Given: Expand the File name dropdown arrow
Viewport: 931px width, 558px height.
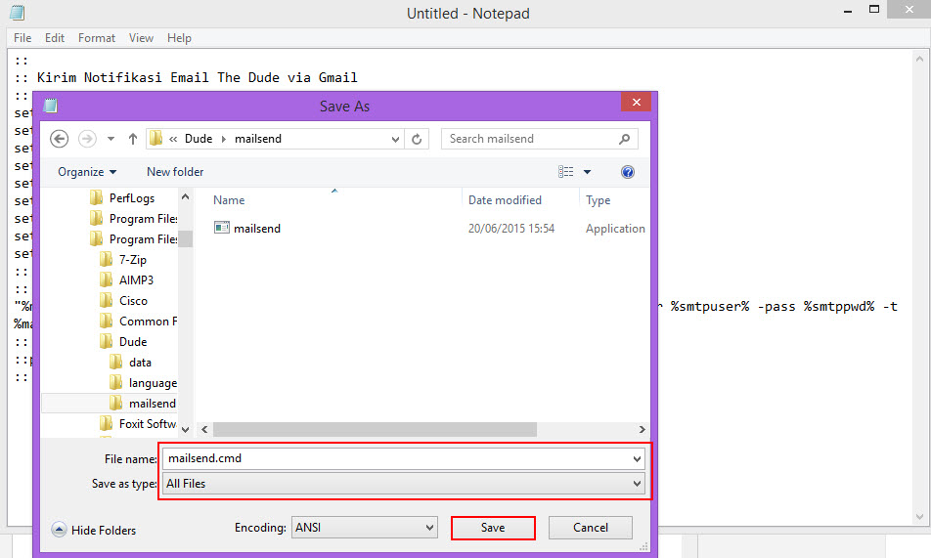Looking at the screenshot, I should [637, 458].
